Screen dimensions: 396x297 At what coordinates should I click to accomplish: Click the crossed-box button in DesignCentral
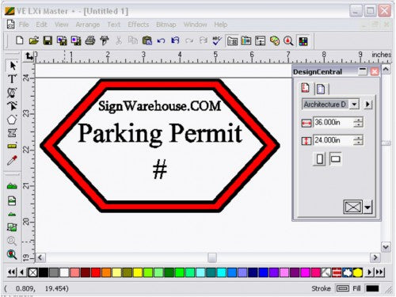pyautogui.click(x=353, y=207)
